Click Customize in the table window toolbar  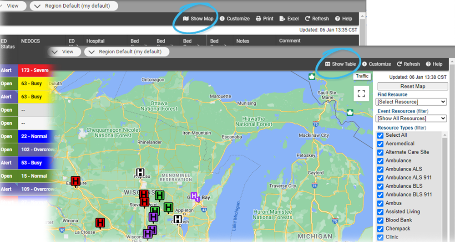(235, 19)
